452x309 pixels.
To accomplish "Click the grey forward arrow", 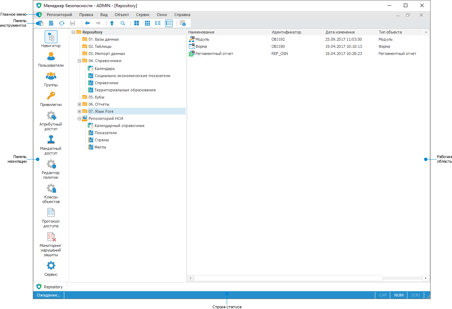I will pyautogui.click(x=98, y=23).
